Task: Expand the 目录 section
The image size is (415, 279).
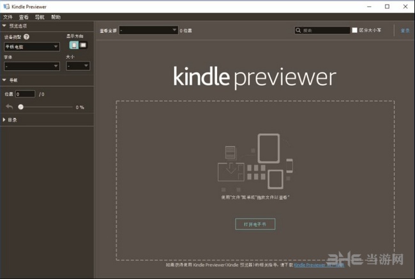Action: pyautogui.click(x=4, y=120)
